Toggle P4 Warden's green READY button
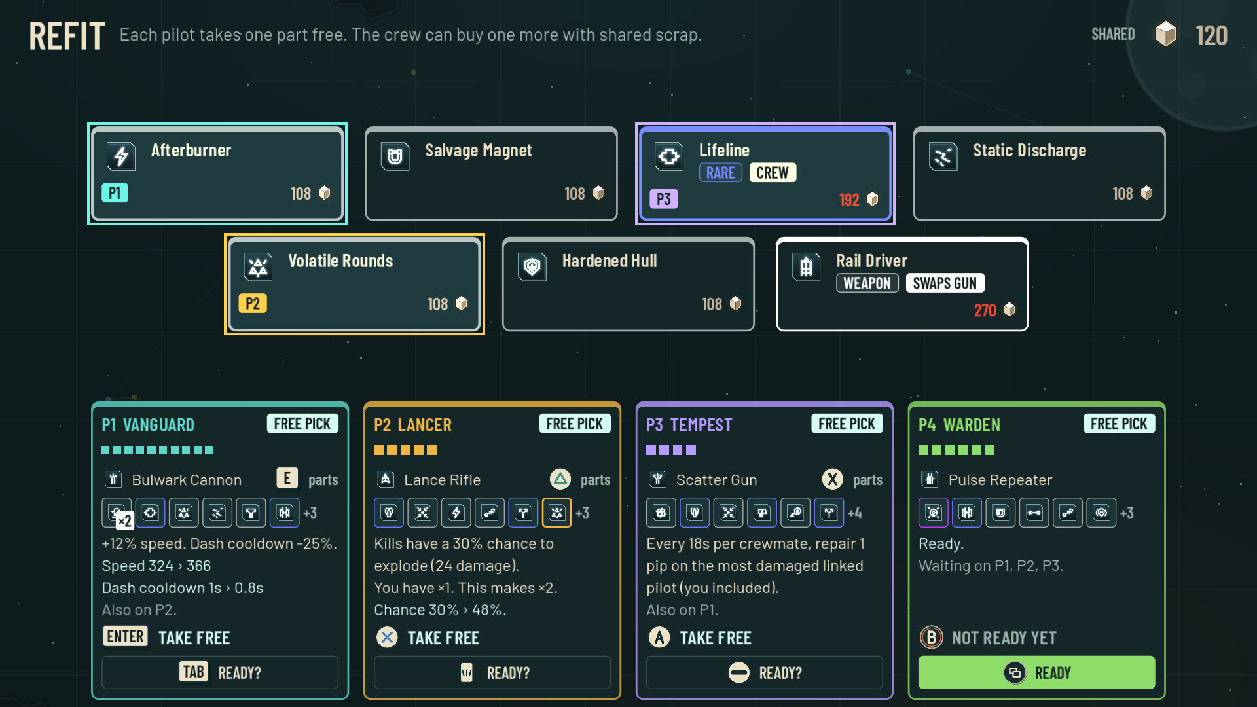The image size is (1257, 707). (1037, 673)
